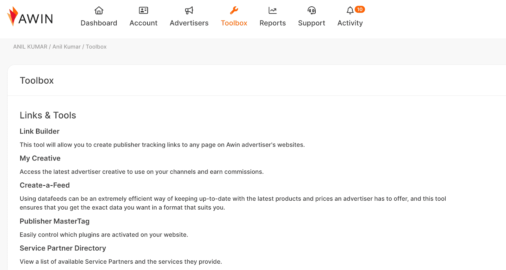Open the Link Builder tool

pyautogui.click(x=40, y=131)
